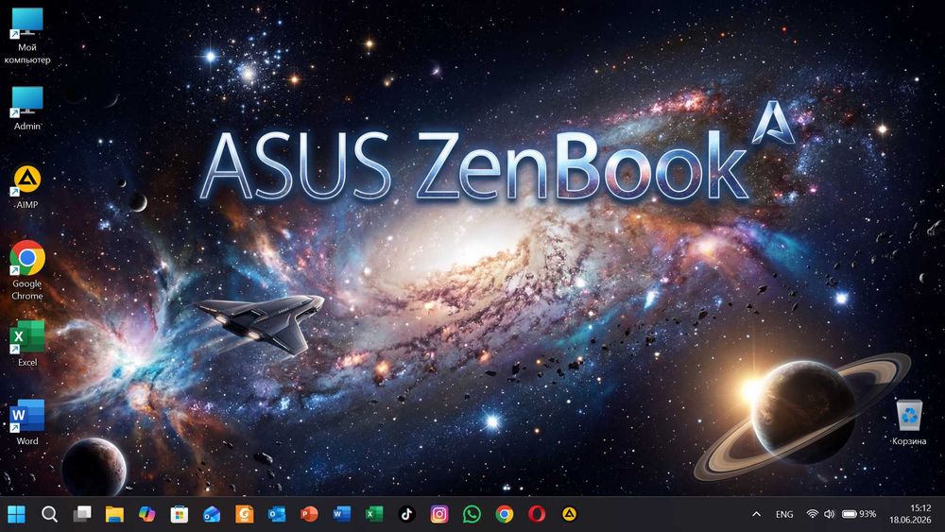The image size is (945, 532).
Task: Switch input language via ENG indicator
Action: tap(784, 514)
